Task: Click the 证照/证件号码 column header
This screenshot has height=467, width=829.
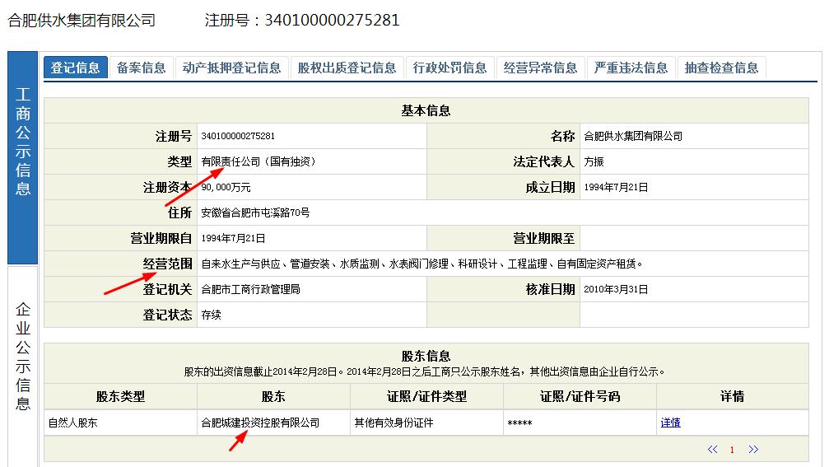Action: click(580, 396)
